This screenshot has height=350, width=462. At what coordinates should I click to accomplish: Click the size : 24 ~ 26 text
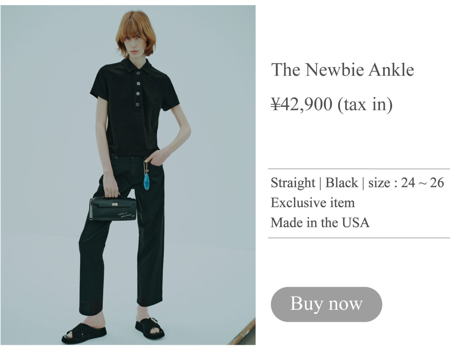[x=406, y=182]
